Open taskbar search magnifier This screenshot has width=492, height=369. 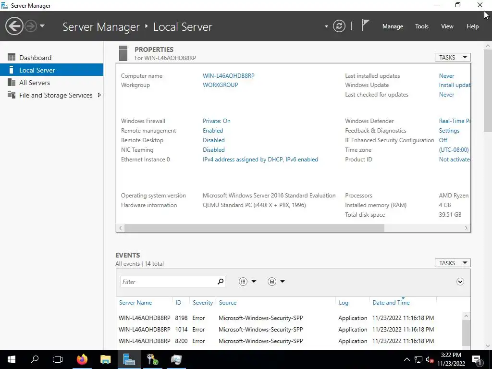[35, 359]
